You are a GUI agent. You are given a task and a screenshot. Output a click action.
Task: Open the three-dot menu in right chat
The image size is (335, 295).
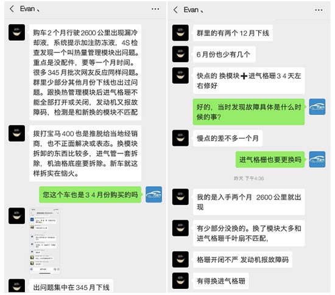point(319,10)
